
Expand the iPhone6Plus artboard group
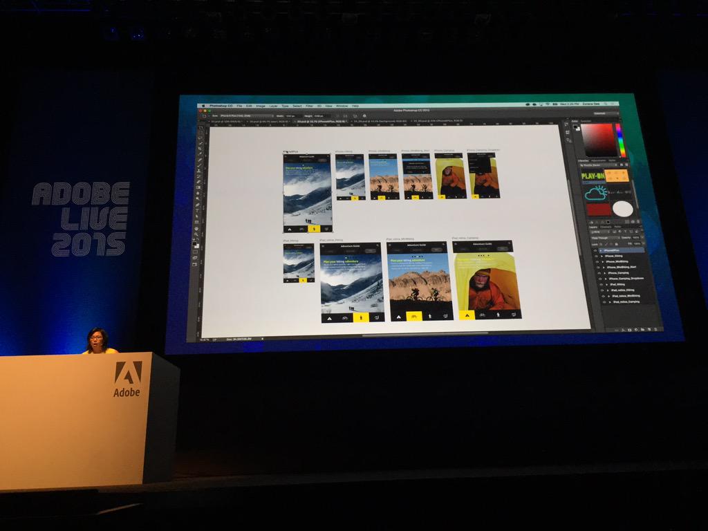point(601,250)
